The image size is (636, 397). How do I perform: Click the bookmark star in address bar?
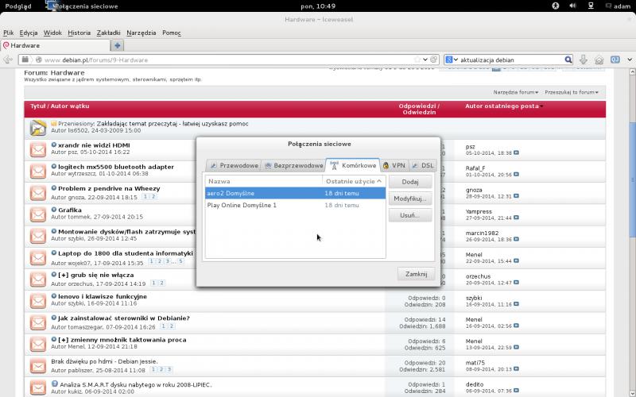pyautogui.click(x=425, y=60)
